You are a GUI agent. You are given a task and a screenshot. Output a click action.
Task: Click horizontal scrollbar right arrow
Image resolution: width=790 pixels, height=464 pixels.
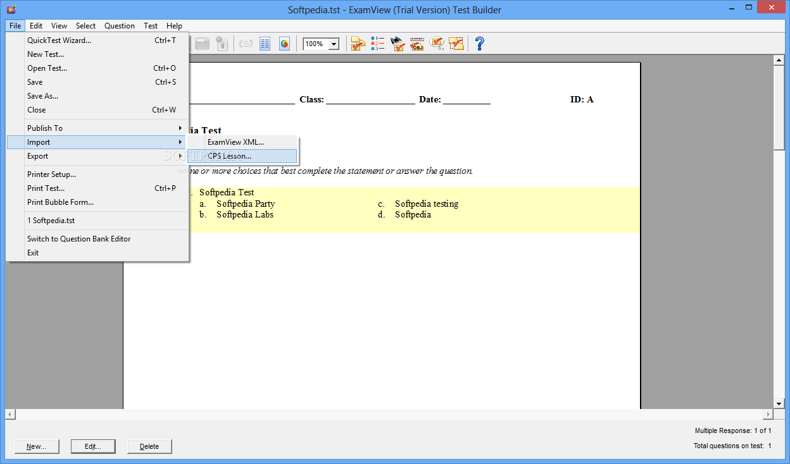click(x=768, y=414)
